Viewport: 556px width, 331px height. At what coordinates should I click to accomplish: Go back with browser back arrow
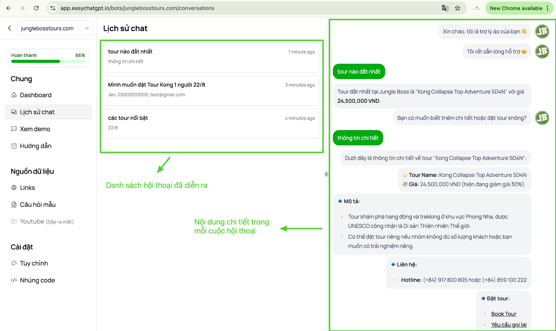(9, 8)
